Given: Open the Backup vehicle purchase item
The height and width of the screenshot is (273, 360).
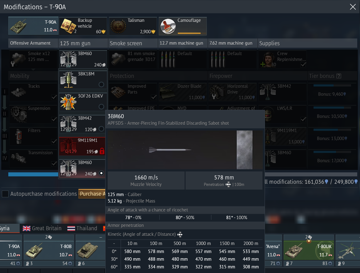Looking at the screenshot, I should [x=83, y=26].
